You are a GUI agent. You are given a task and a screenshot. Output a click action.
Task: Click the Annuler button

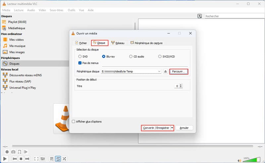(x=184, y=128)
